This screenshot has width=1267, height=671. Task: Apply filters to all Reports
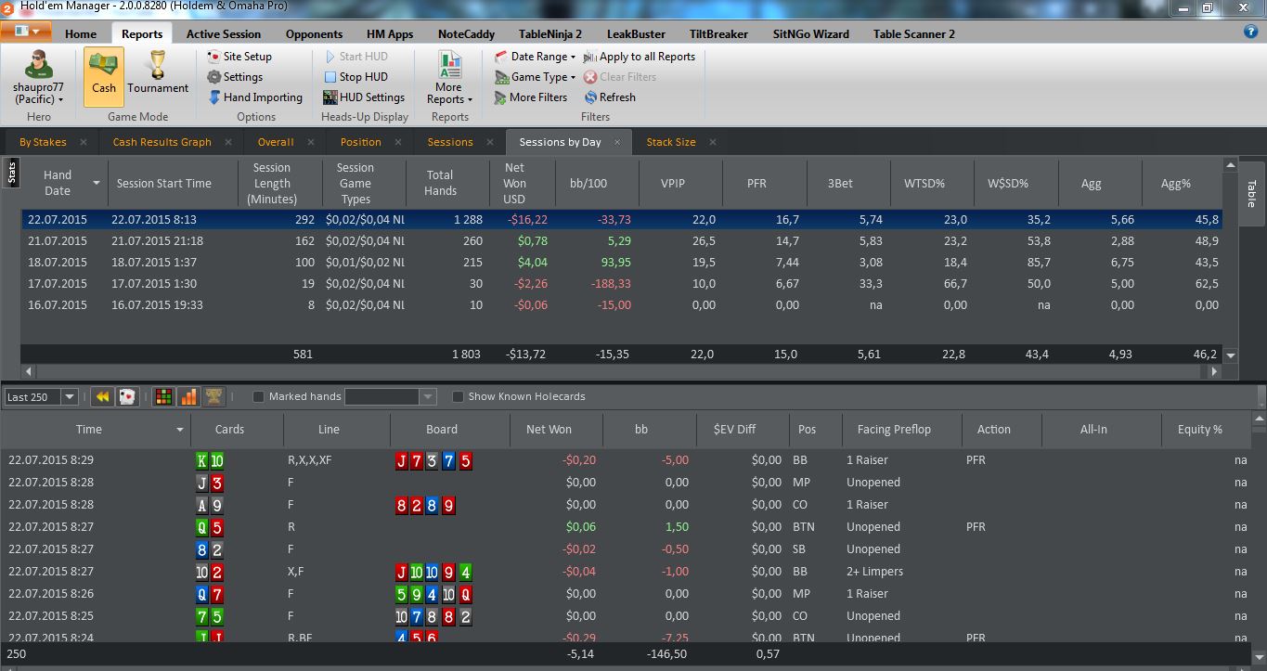[x=640, y=57]
